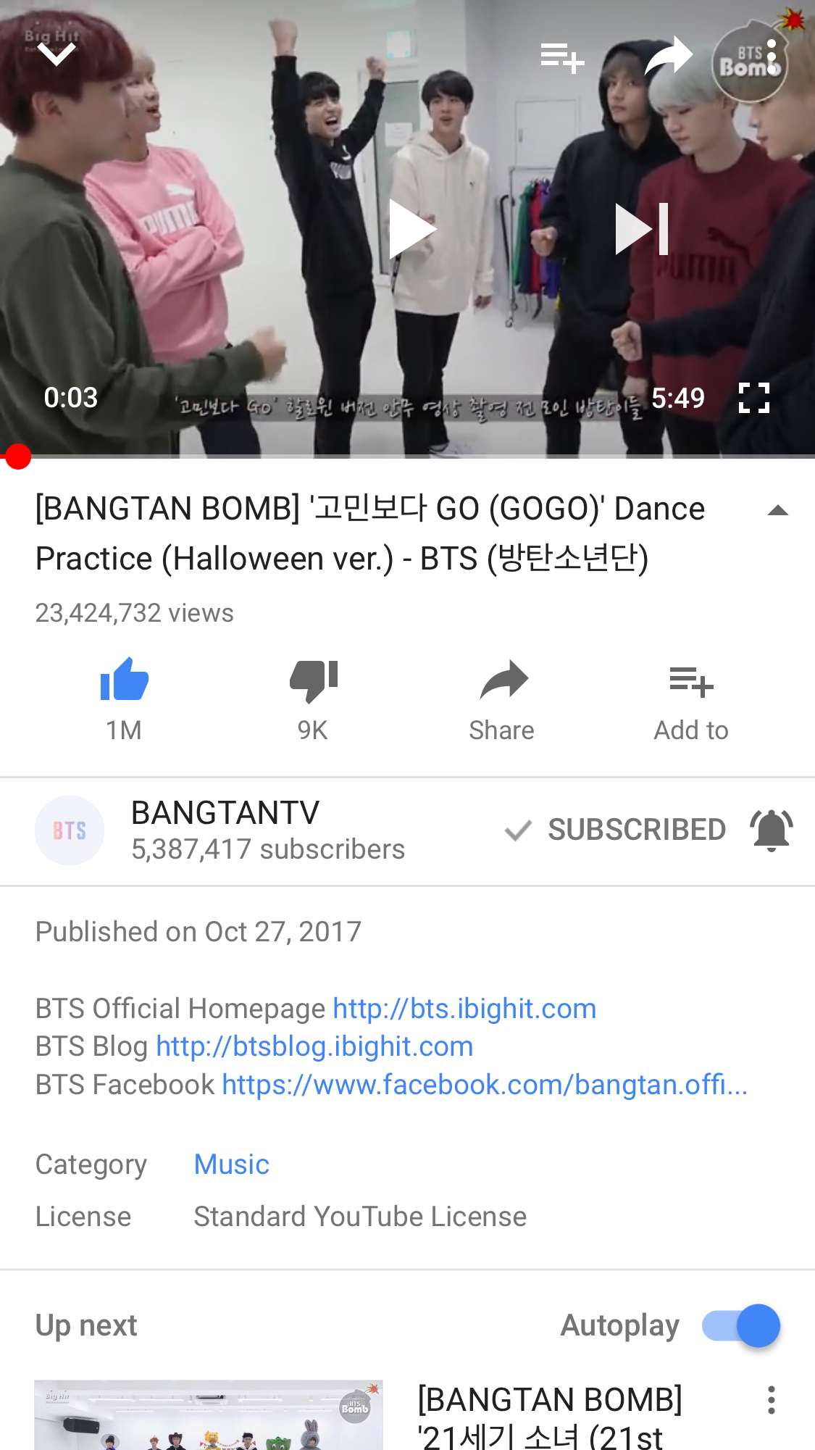The width and height of the screenshot is (815, 1450).
Task: Open the bts.ibighit.com homepage link
Action: click(464, 1009)
